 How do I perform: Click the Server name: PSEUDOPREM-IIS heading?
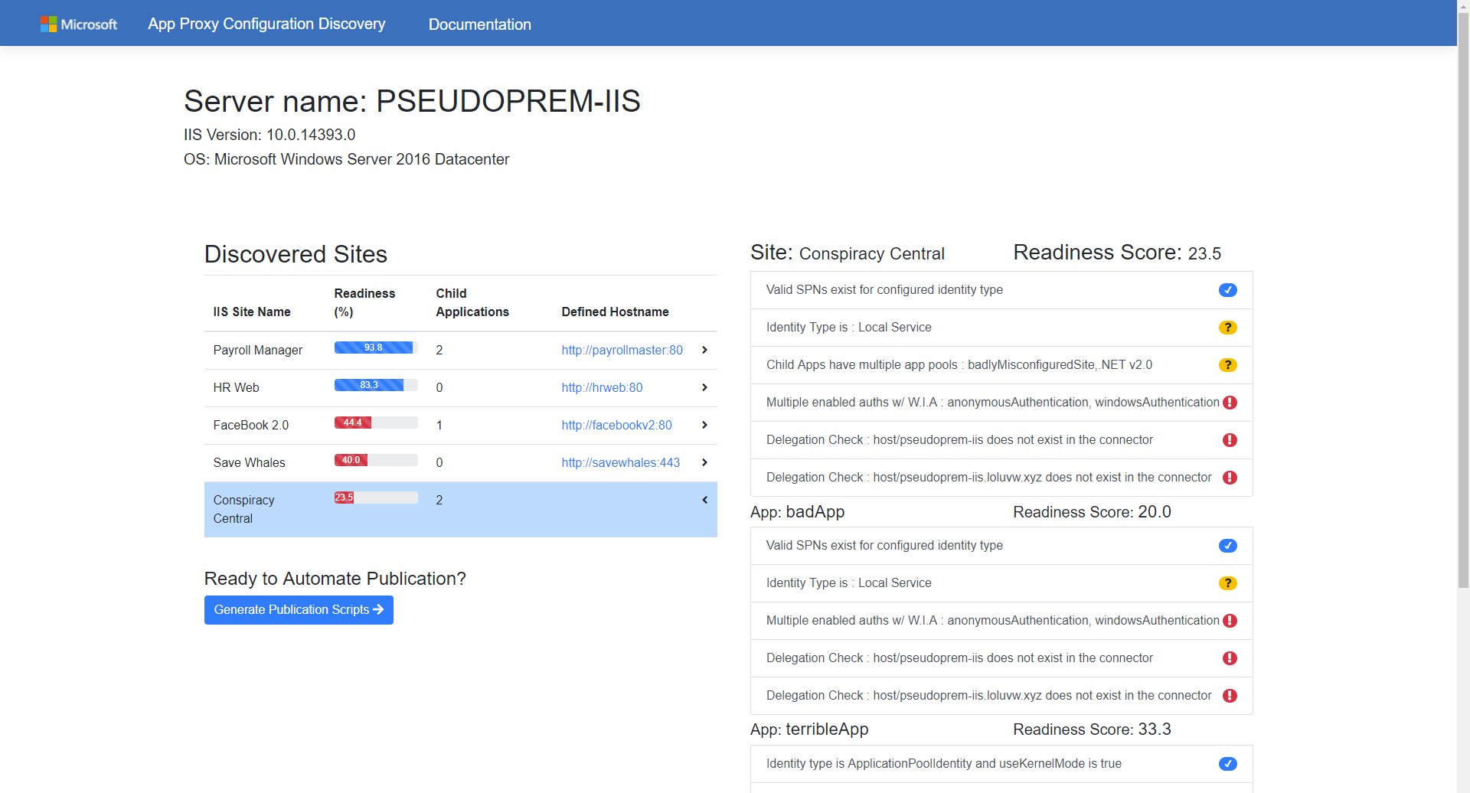pyautogui.click(x=412, y=101)
